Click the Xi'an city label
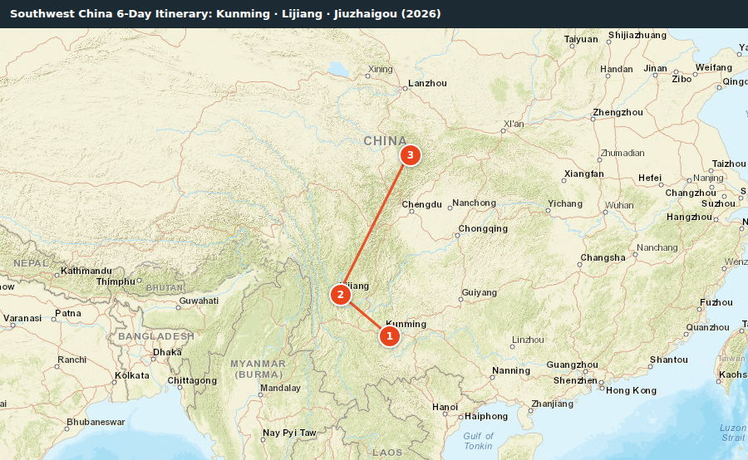This screenshot has width=748, height=460. pos(514,124)
